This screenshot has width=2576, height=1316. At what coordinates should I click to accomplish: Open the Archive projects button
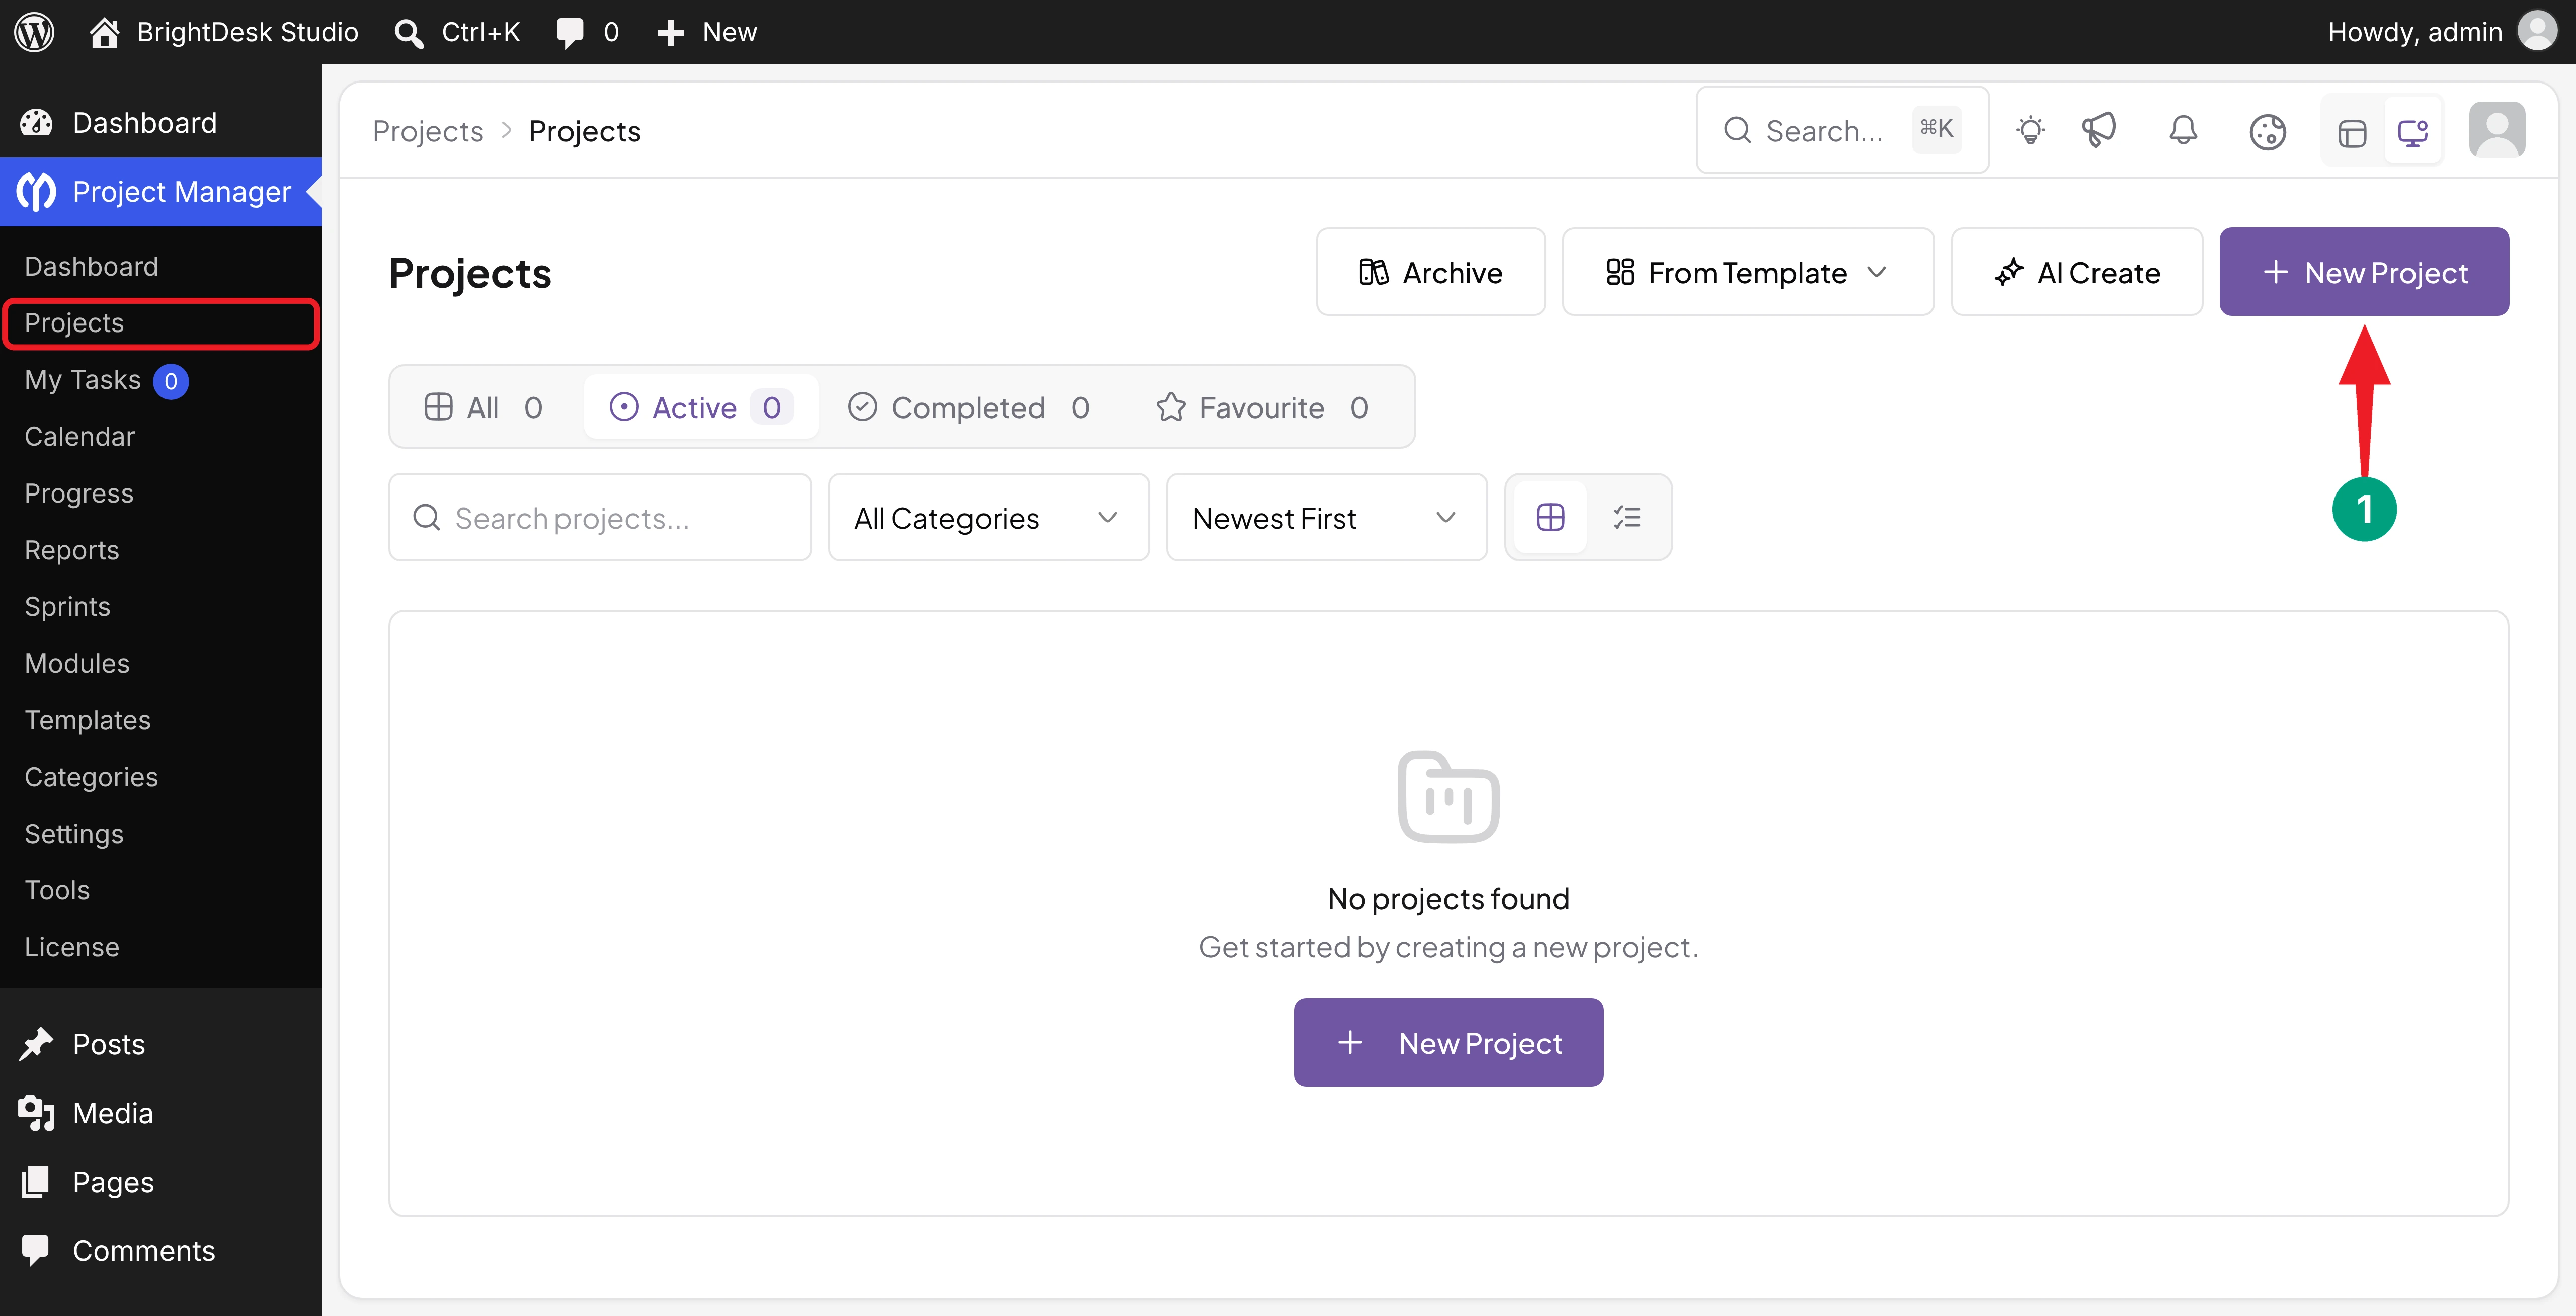pyautogui.click(x=1431, y=272)
